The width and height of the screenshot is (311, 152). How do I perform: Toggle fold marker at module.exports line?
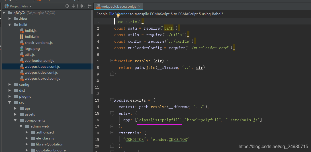coord(112,100)
